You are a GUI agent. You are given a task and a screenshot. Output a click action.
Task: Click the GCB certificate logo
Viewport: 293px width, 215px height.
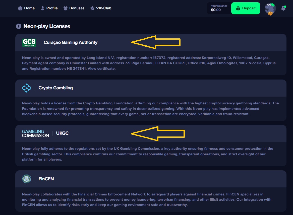29,43
